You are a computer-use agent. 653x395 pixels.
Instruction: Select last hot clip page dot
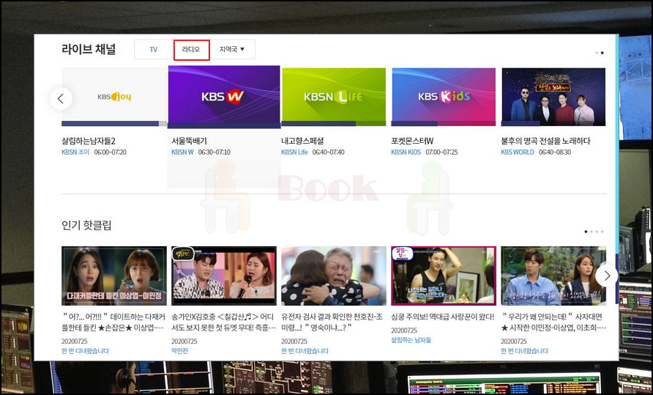(x=602, y=232)
